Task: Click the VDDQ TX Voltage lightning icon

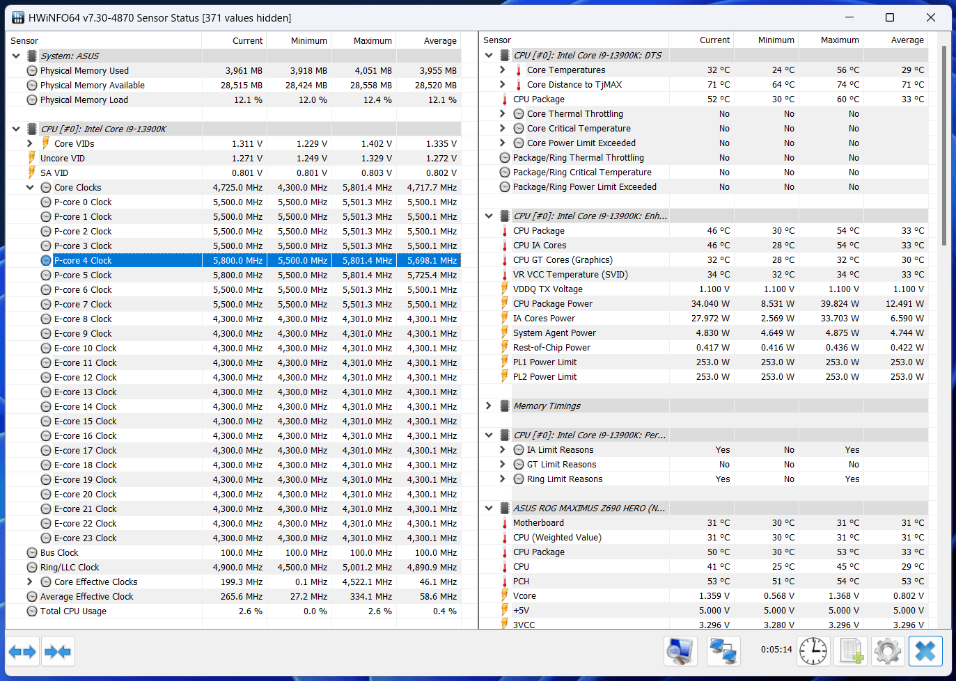Action: [505, 289]
